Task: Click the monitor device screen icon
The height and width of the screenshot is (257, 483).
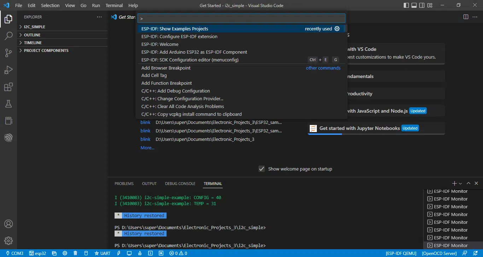Action: pyautogui.click(x=129, y=253)
